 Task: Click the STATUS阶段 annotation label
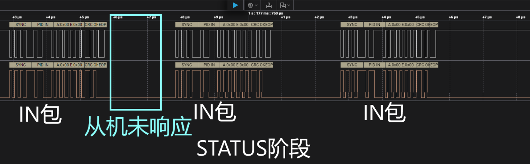253,148
